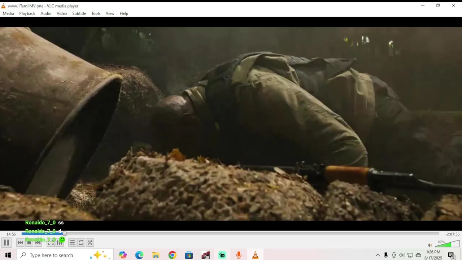Open Google Chrome from taskbar

(172, 255)
